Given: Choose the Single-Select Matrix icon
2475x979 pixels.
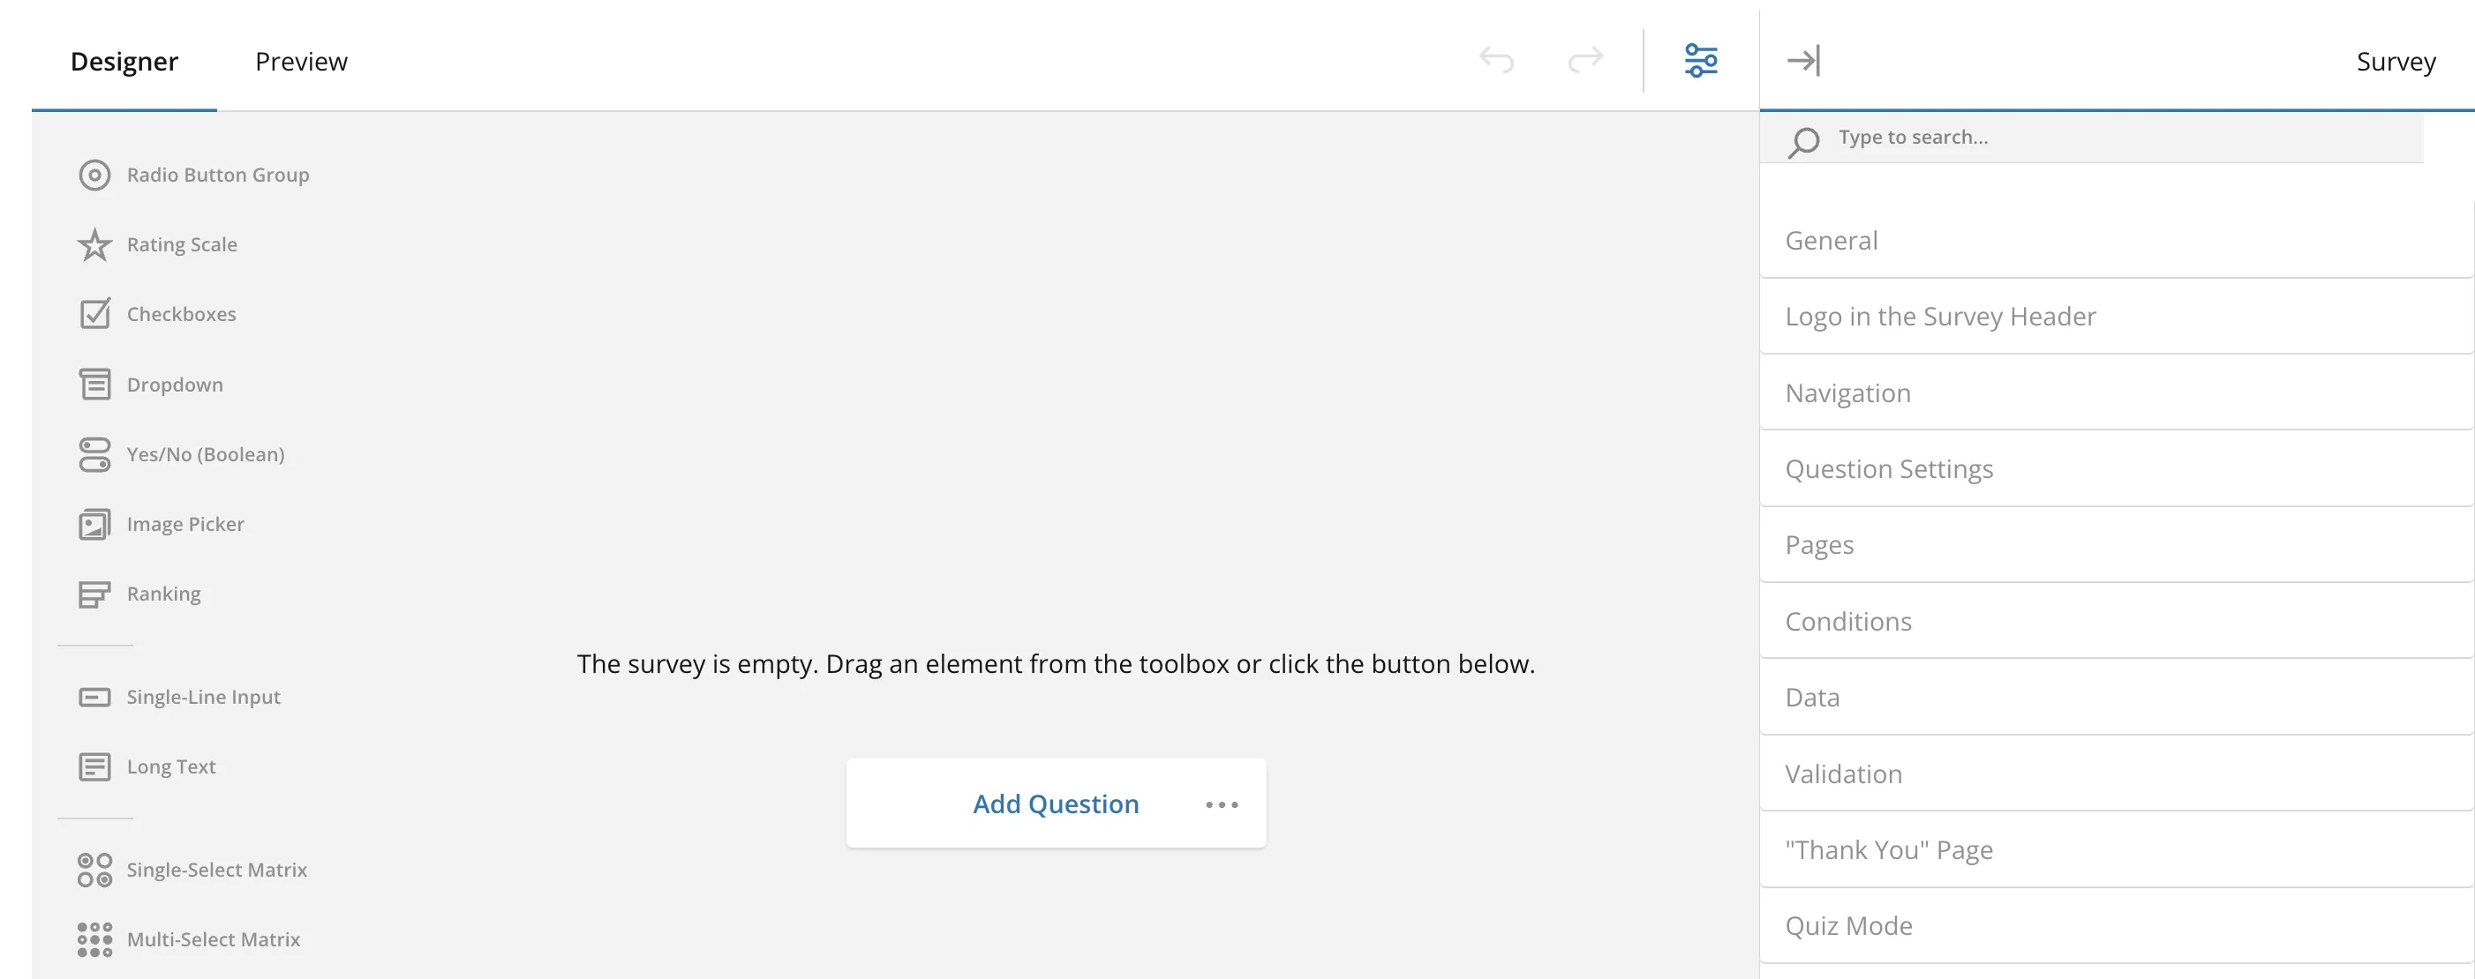Looking at the screenshot, I should [94, 870].
